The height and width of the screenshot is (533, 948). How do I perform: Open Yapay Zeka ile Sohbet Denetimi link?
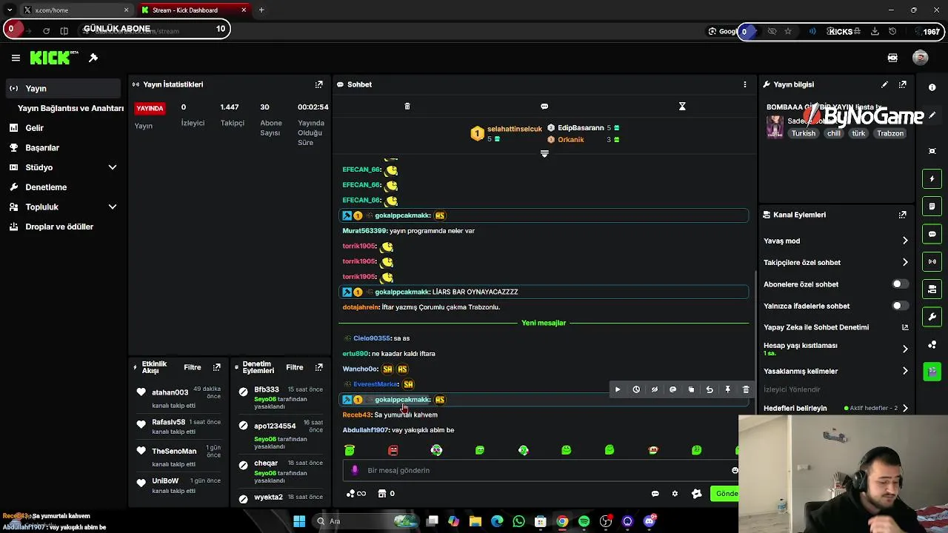(836, 327)
